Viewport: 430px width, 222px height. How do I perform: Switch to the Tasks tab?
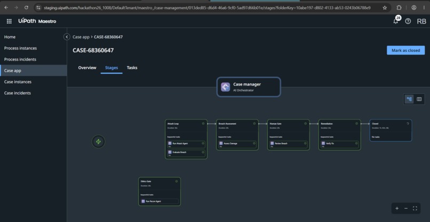[x=132, y=68]
